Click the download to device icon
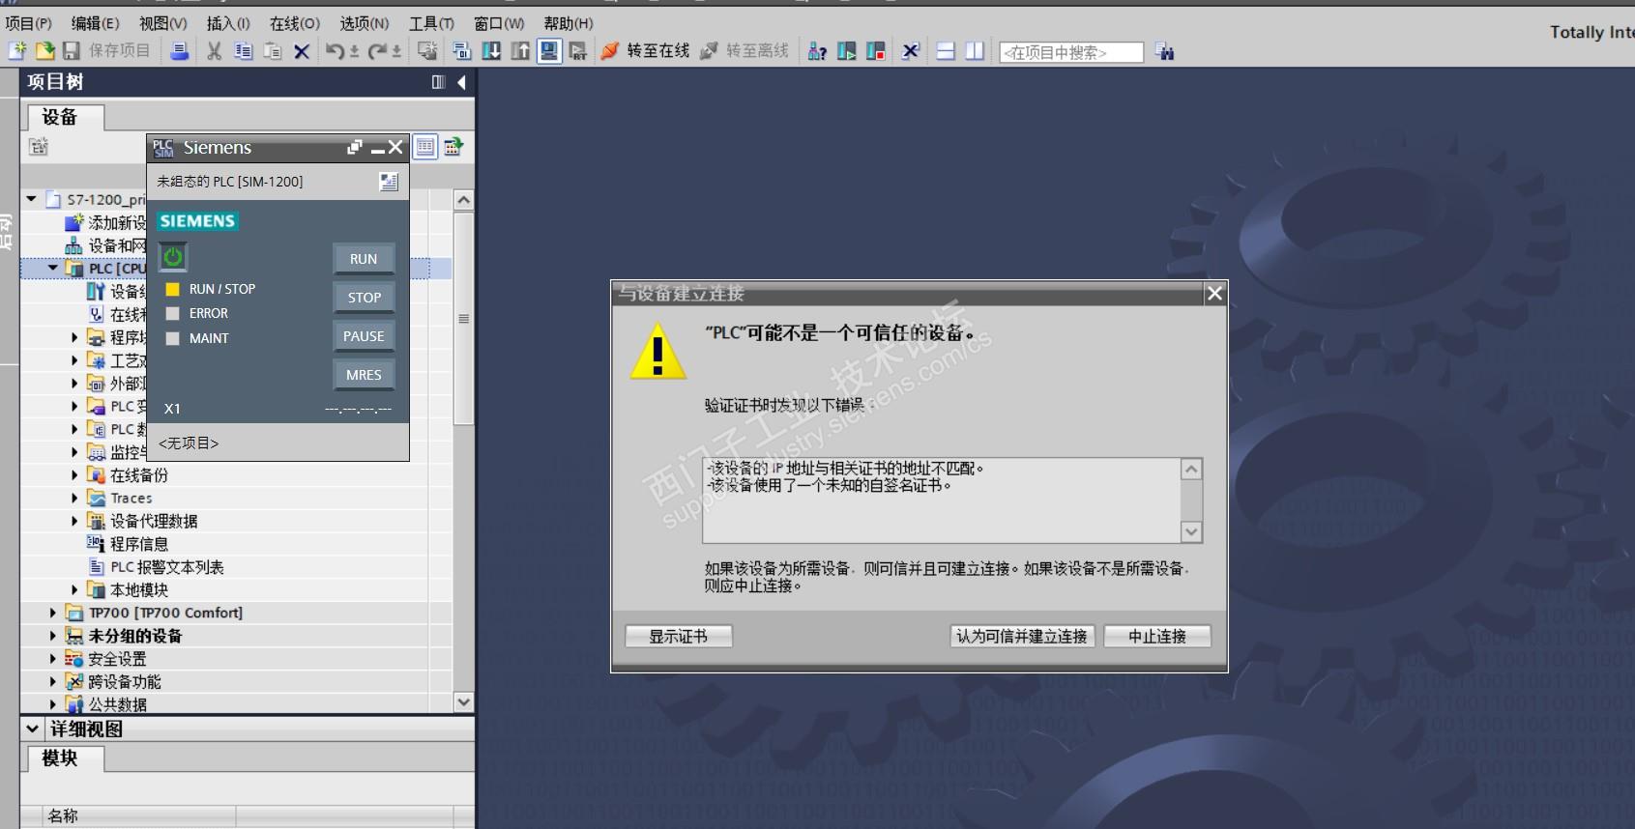Screen dimensions: 1635x829 point(491,51)
